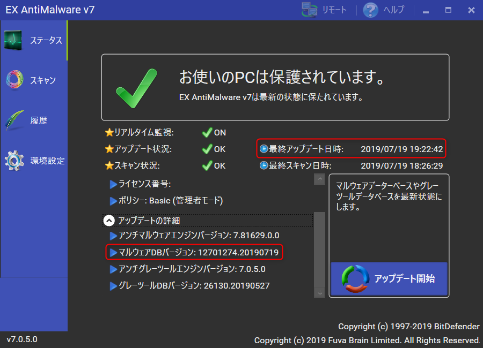Click the 最終スキャン日時 label

click(x=300, y=165)
